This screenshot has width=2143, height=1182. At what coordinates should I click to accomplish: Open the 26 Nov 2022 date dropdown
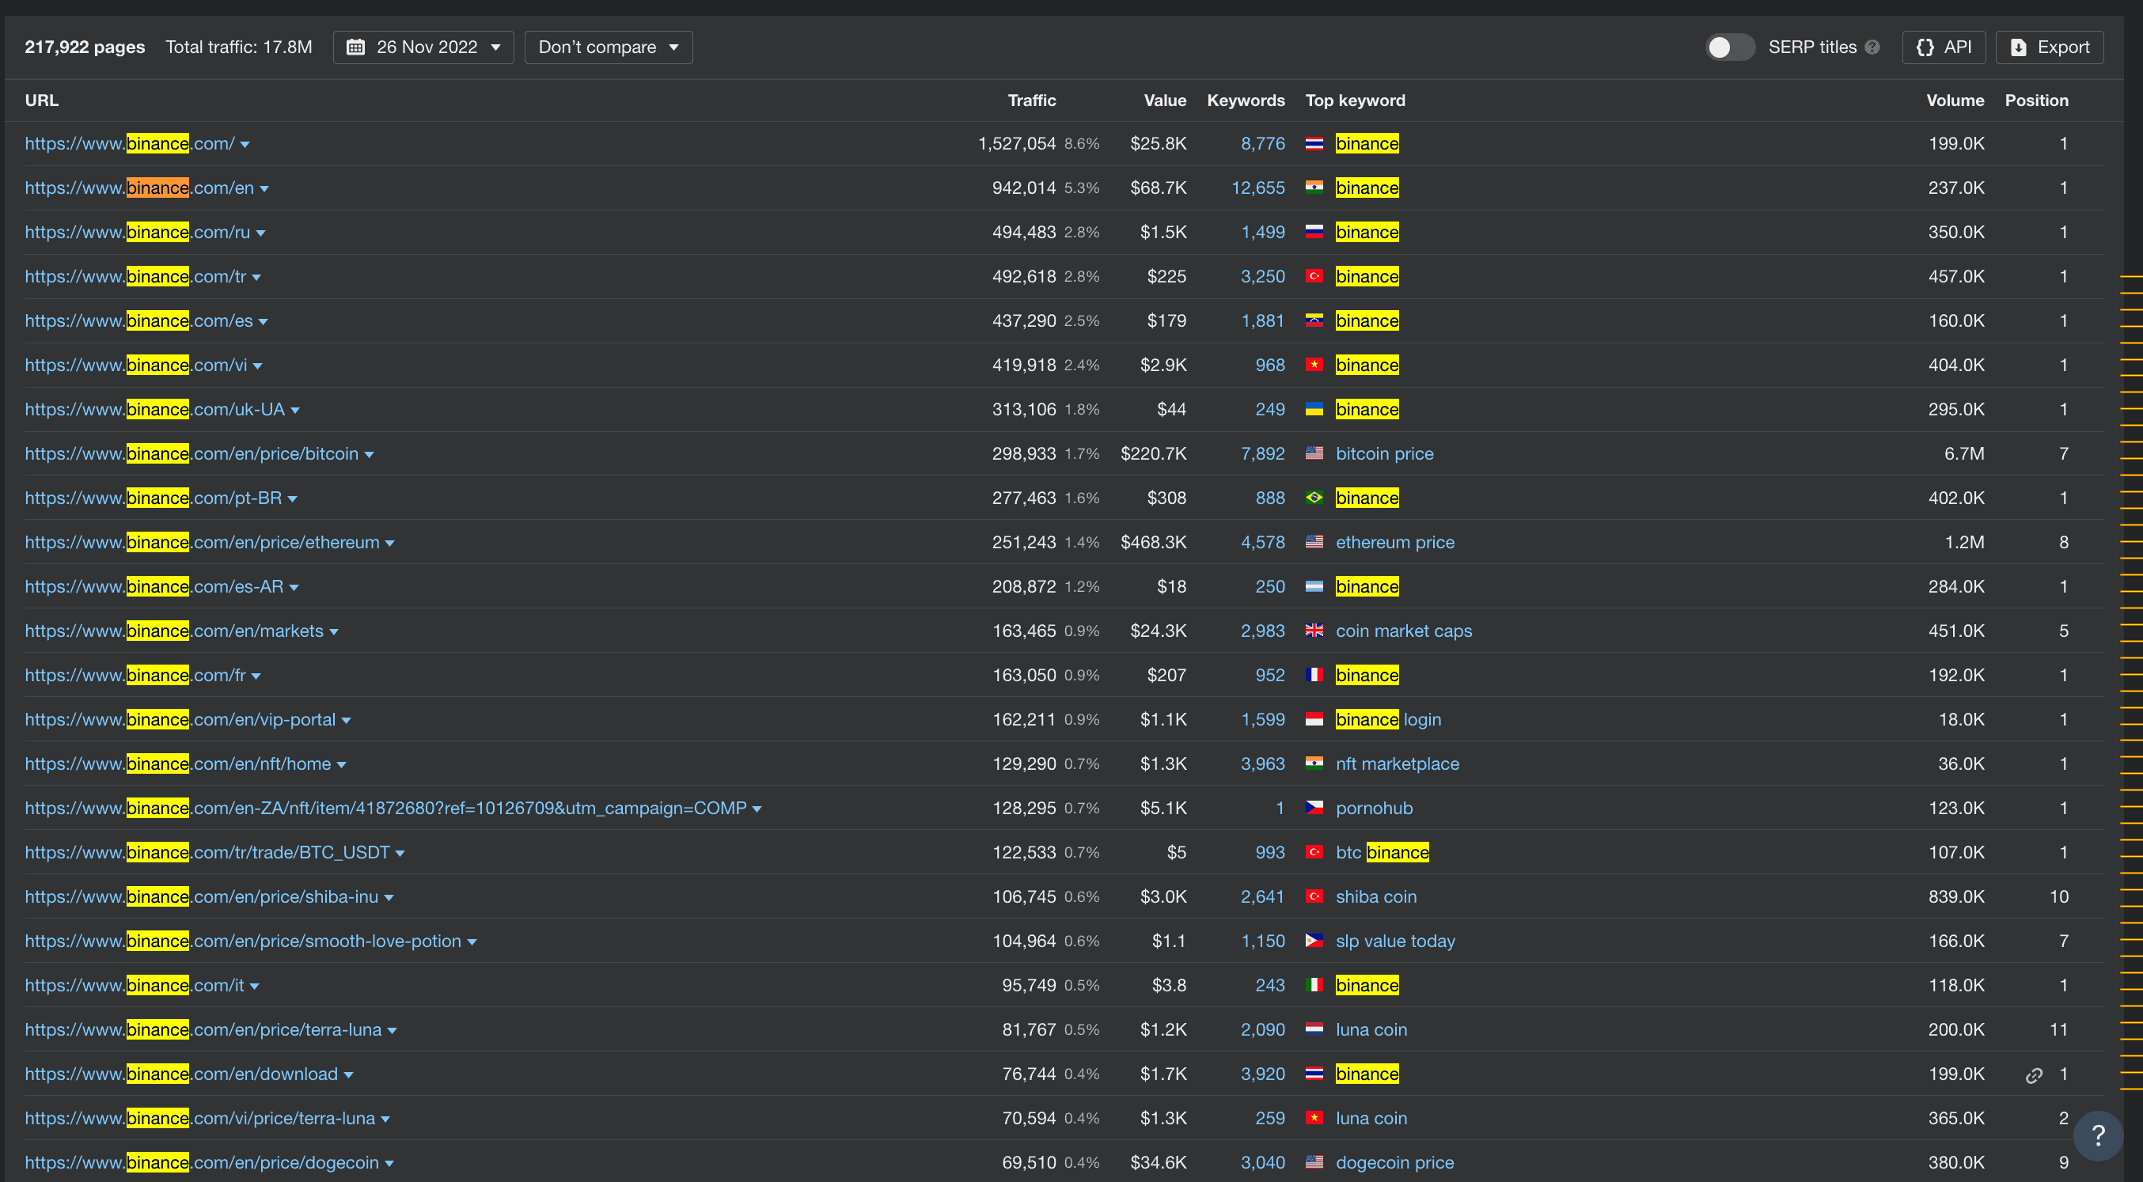pos(423,47)
